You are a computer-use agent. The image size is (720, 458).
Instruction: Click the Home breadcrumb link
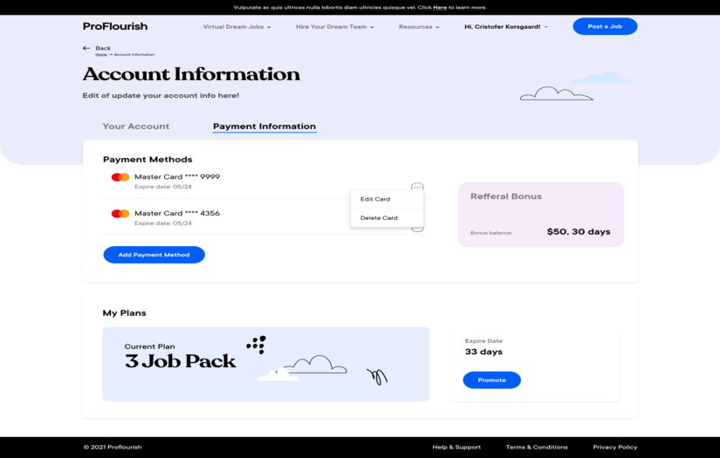pos(101,55)
